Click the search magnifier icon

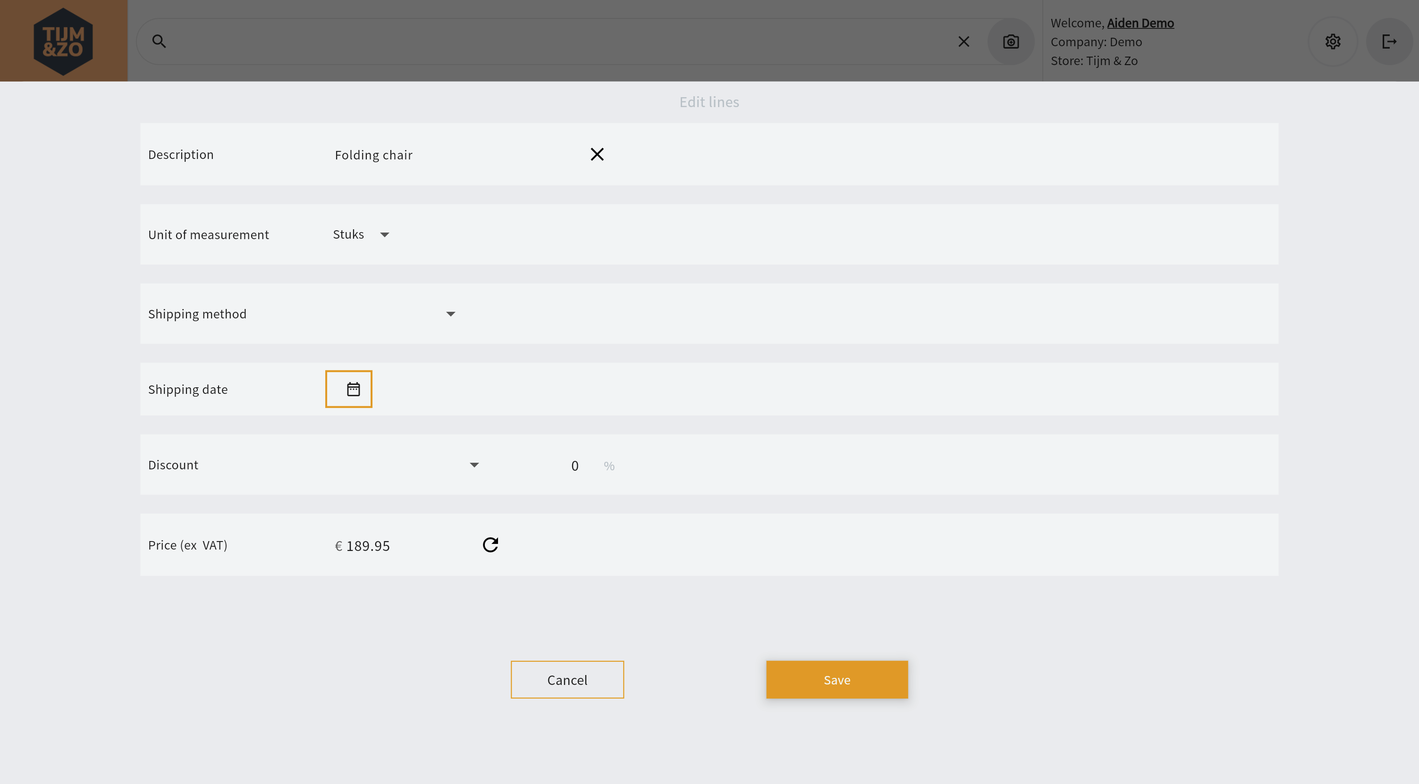pyautogui.click(x=159, y=42)
